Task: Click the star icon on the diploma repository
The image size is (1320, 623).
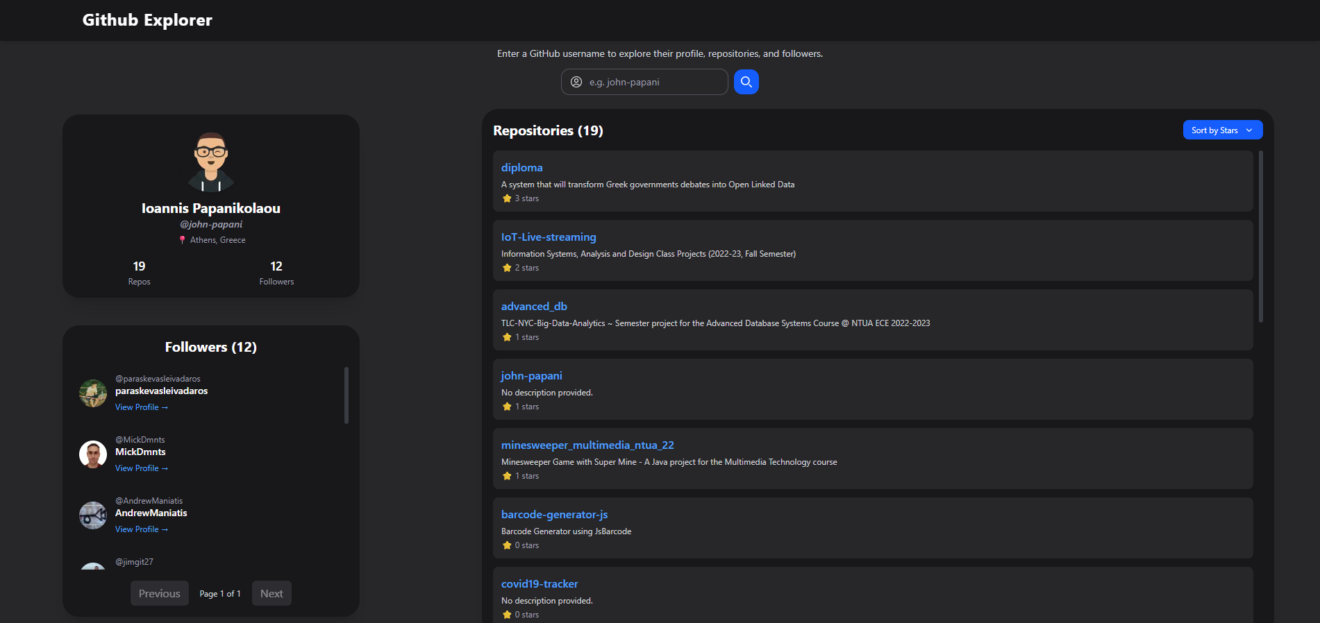Action: [x=507, y=198]
